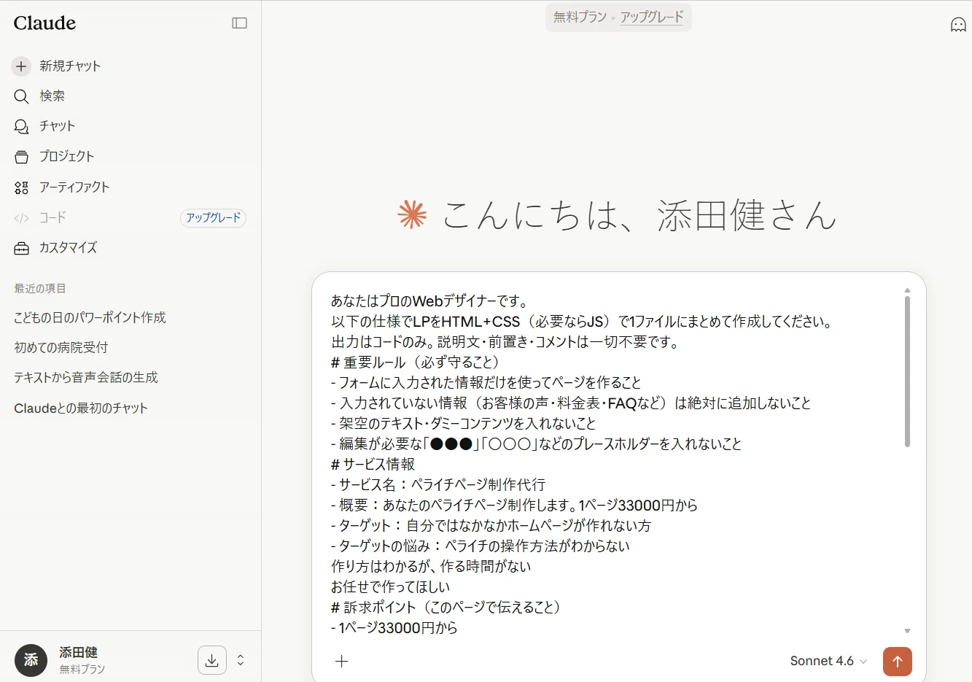Click the line # 重要ルール（必ず守ること）
This screenshot has width=972, height=682.
click(415, 363)
